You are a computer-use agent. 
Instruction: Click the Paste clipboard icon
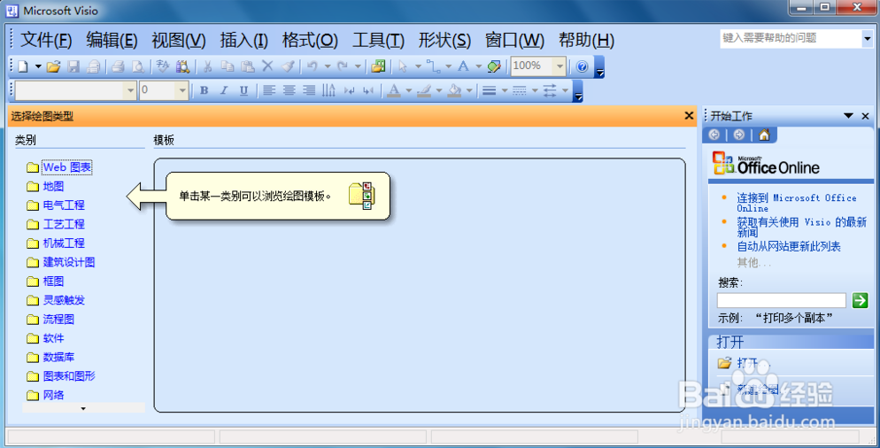248,66
